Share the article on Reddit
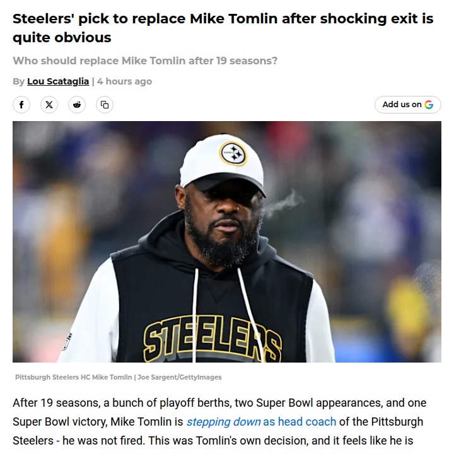The height and width of the screenshot is (454, 454). tap(77, 105)
